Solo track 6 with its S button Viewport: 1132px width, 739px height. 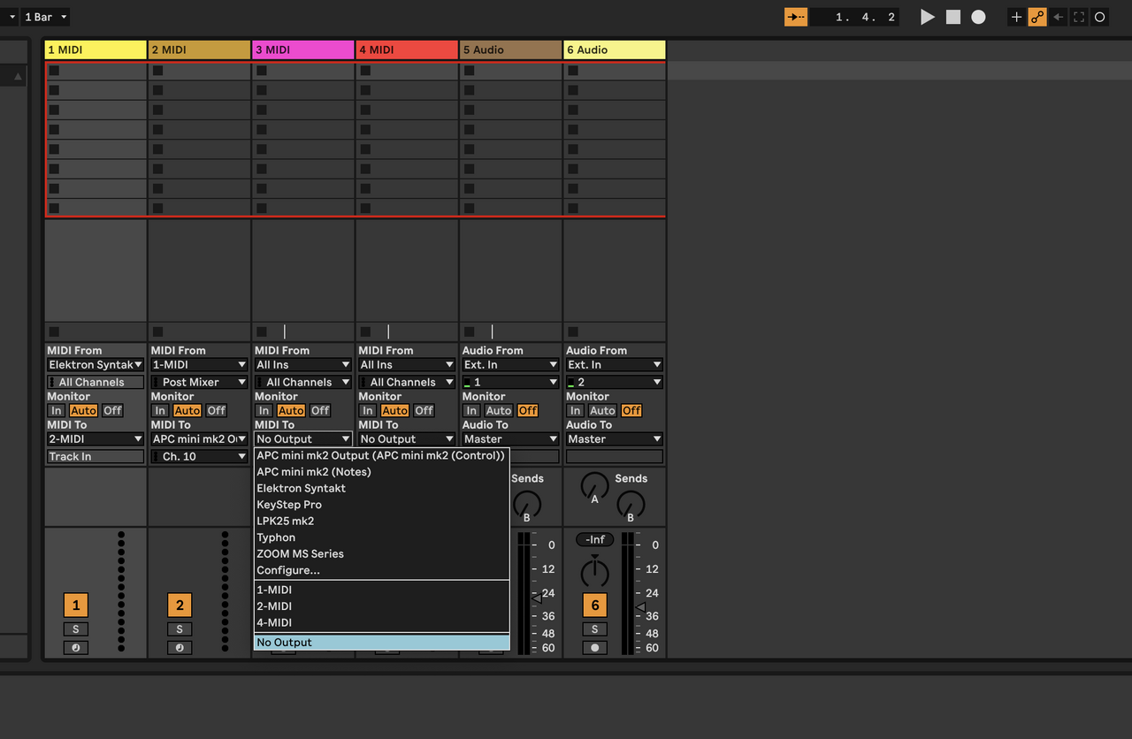coord(595,629)
